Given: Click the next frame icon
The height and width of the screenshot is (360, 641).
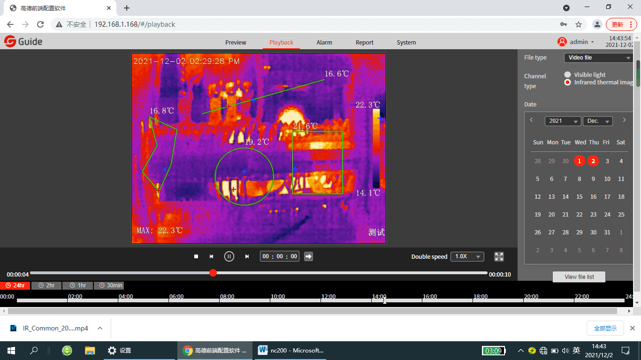Looking at the screenshot, I should (x=247, y=256).
